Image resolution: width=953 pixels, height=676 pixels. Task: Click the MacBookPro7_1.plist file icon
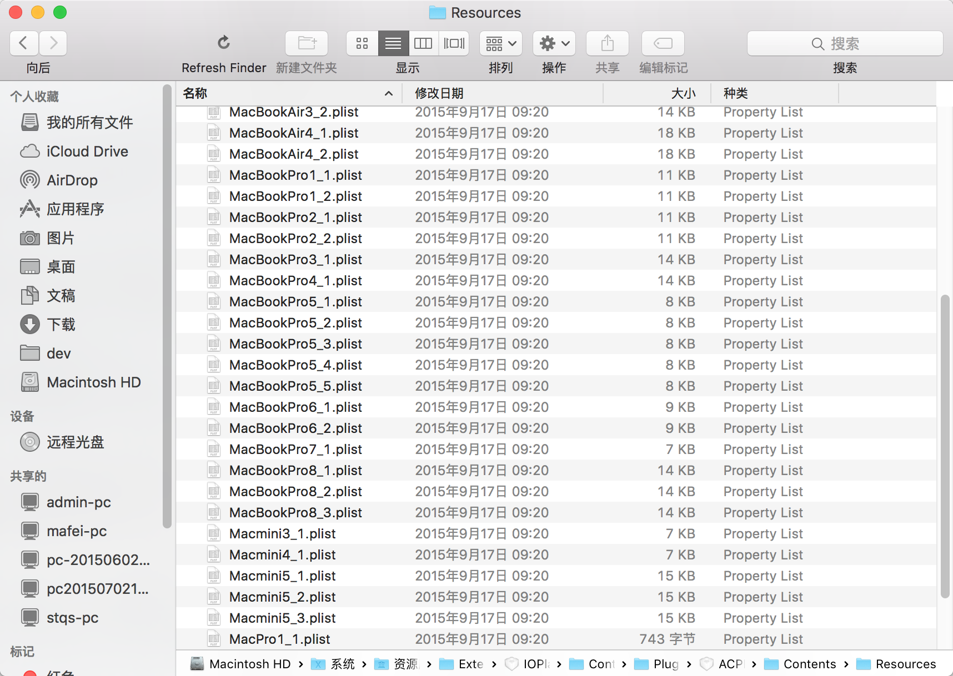coord(214,449)
